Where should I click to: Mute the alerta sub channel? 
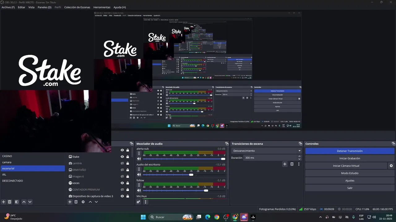point(139,159)
